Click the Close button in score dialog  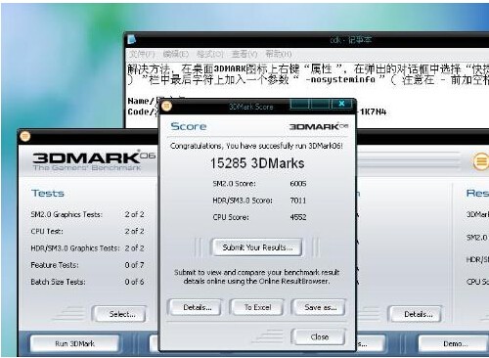[x=320, y=336]
